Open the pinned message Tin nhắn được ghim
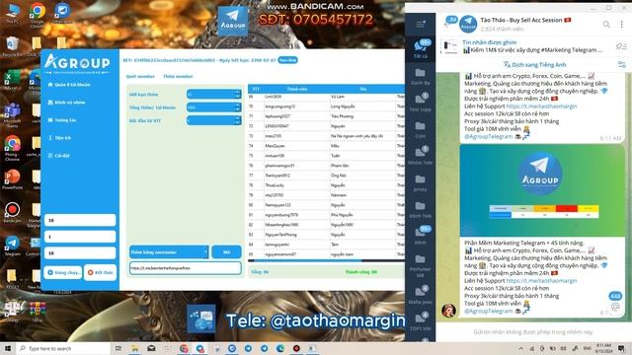Image resolution: width=632 pixels, height=355 pixels. point(532,46)
